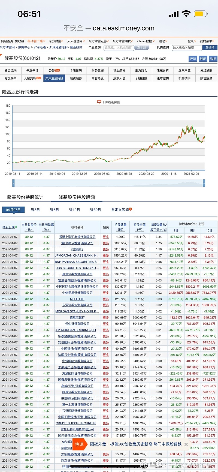Open 移动客户端 dropdown menu

coord(37,41)
